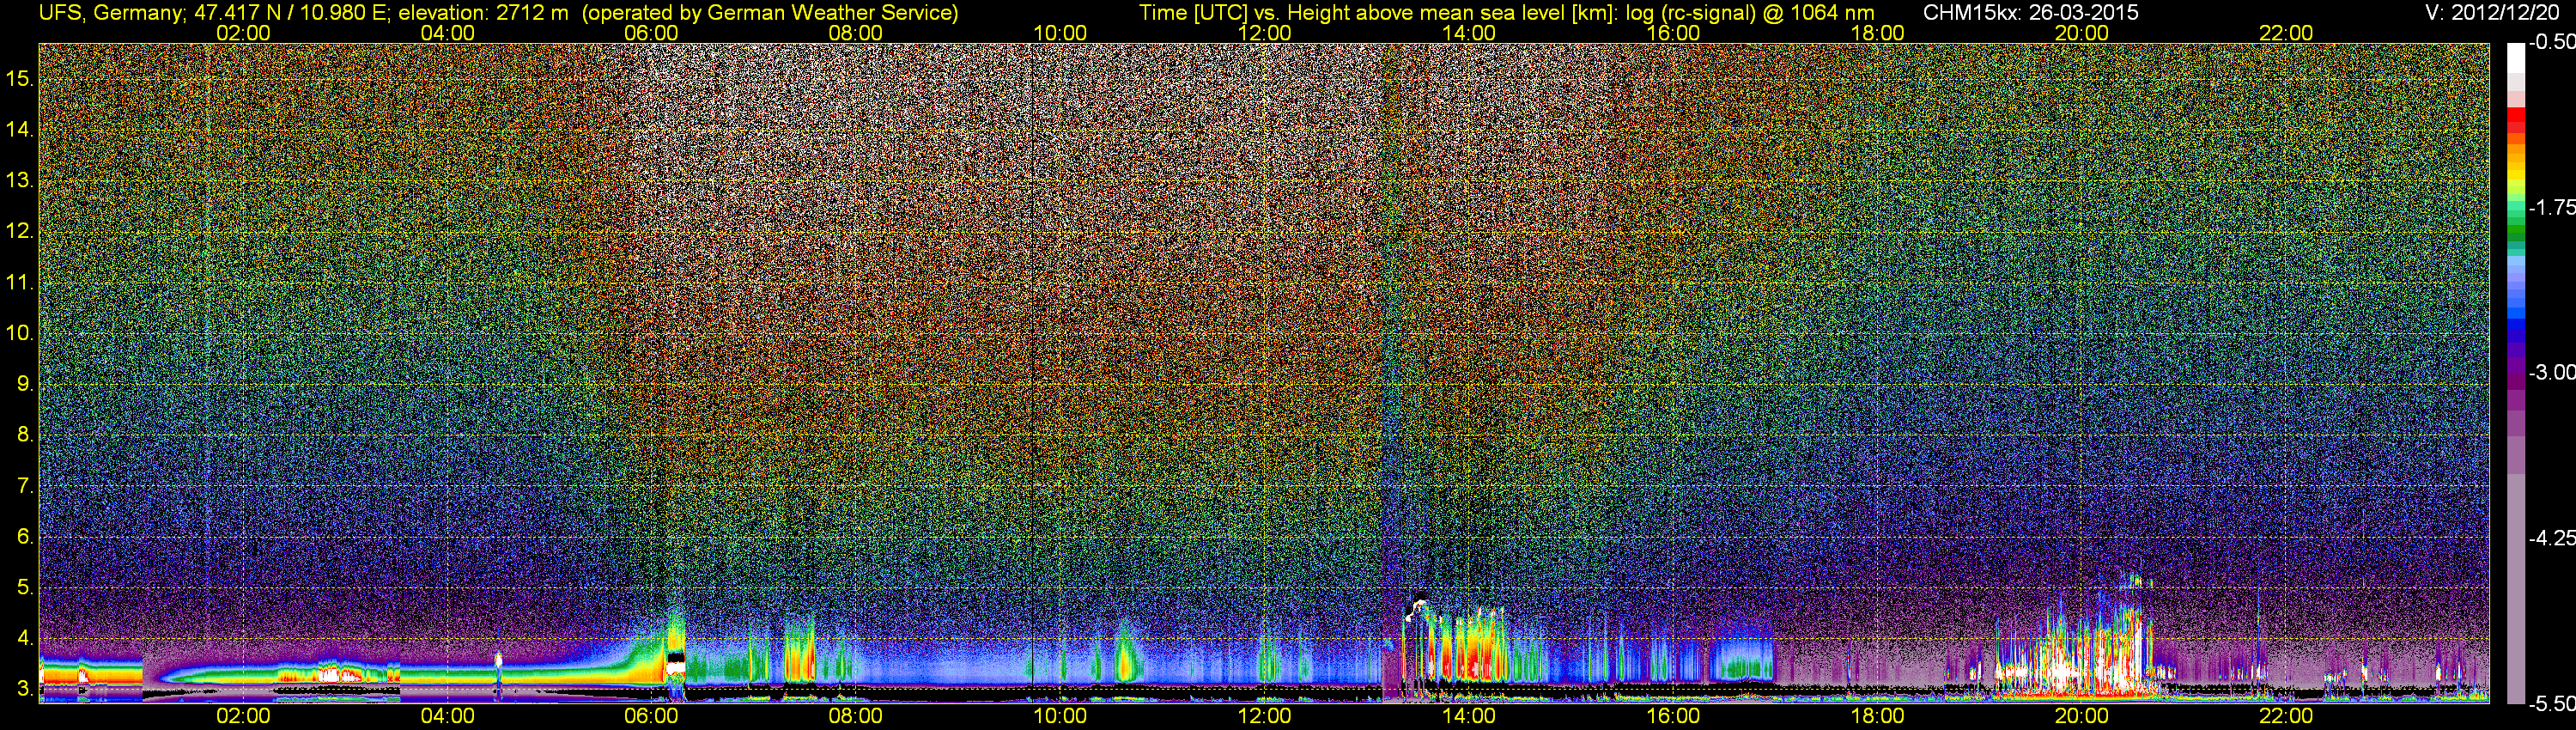Click the 6. km height axis label
This screenshot has height=730, width=2576.
click(x=26, y=536)
